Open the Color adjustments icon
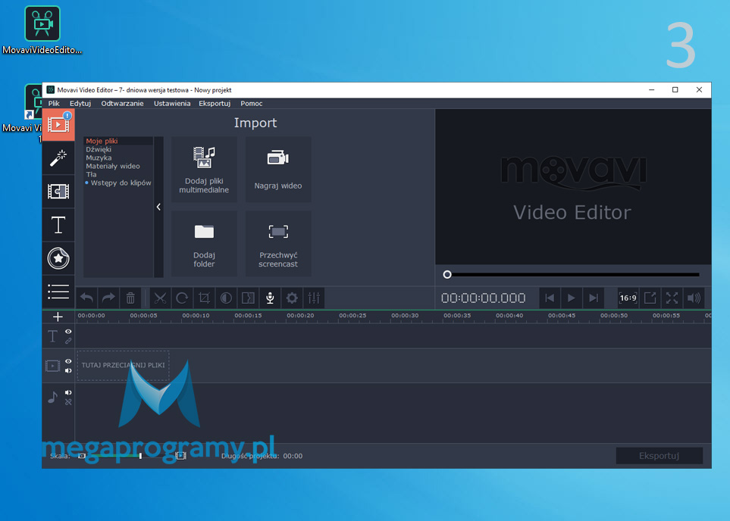The height and width of the screenshot is (521, 730). click(226, 298)
